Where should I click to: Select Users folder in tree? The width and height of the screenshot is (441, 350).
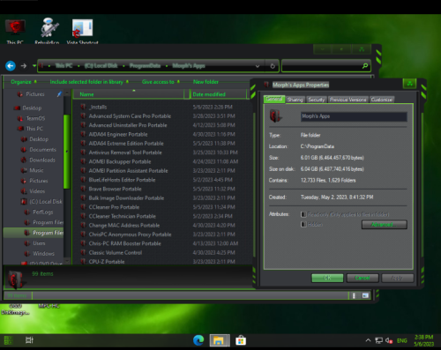pyautogui.click(x=39, y=243)
